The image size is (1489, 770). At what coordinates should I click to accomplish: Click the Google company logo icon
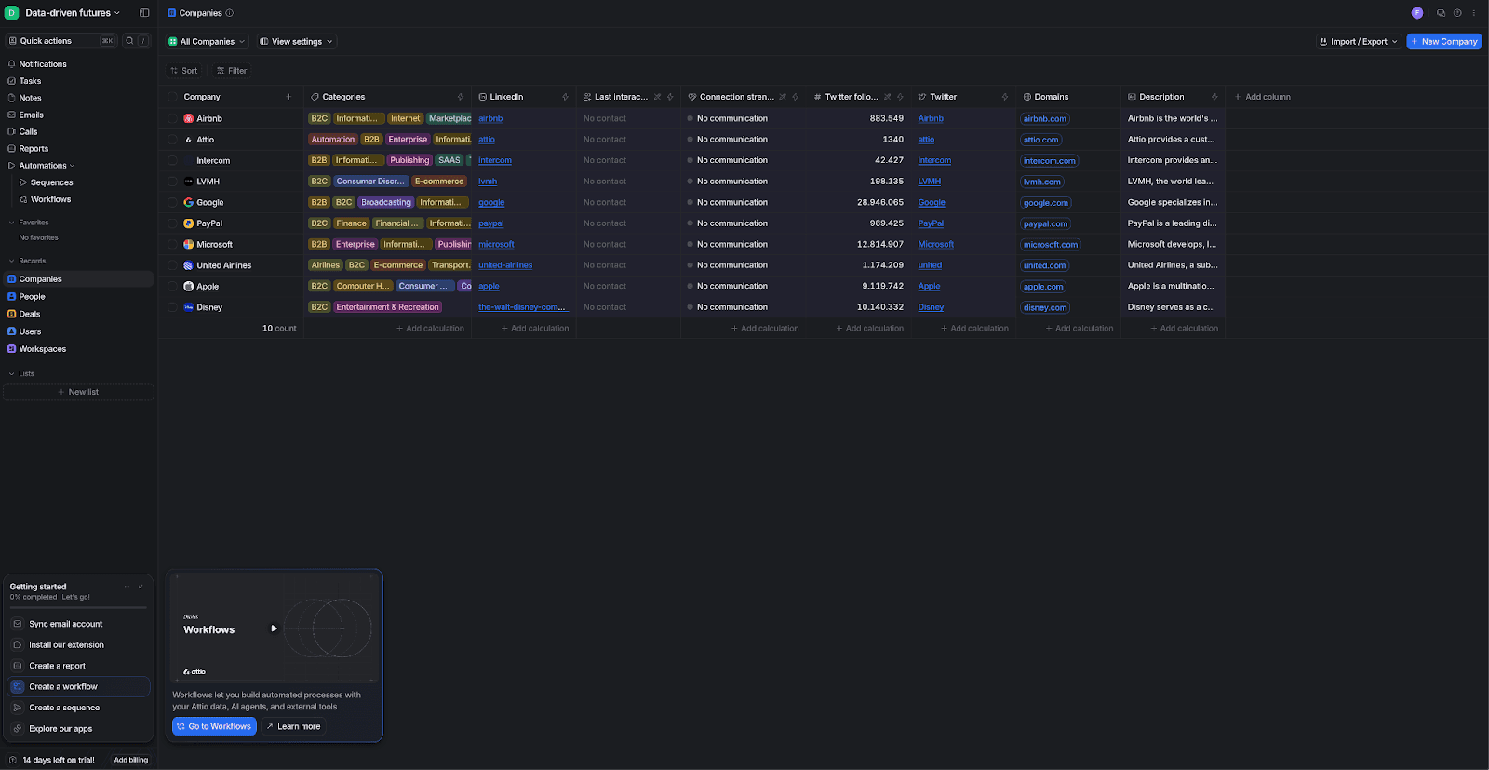click(x=189, y=202)
